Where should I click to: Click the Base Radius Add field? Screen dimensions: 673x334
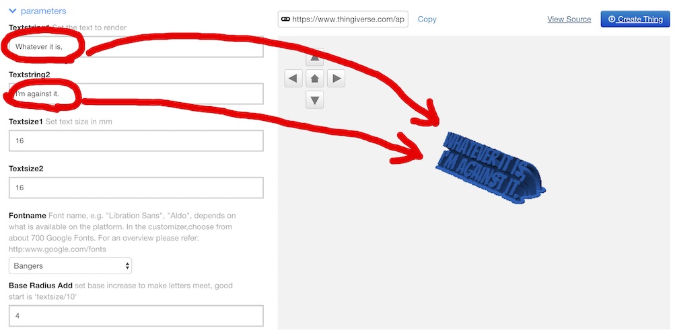tap(136, 316)
